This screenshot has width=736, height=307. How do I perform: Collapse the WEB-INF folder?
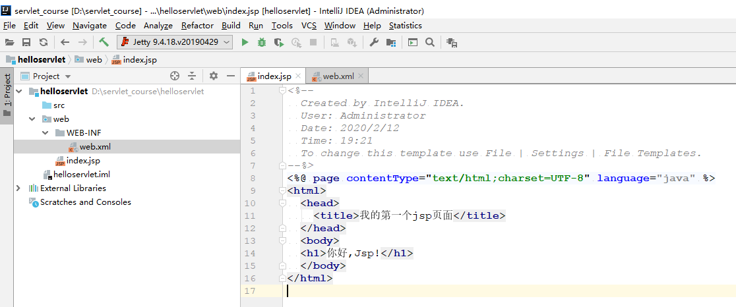(45, 132)
